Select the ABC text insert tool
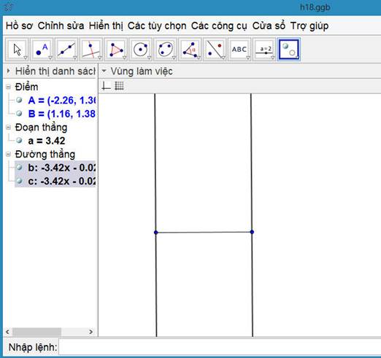 [239, 50]
